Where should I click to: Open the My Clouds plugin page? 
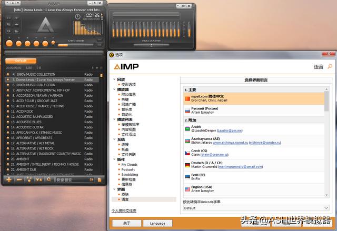click(x=130, y=165)
